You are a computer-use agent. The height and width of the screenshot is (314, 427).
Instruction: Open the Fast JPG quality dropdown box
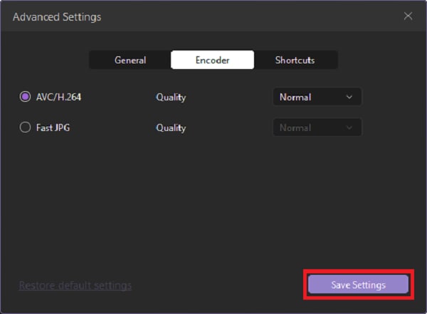(317, 128)
